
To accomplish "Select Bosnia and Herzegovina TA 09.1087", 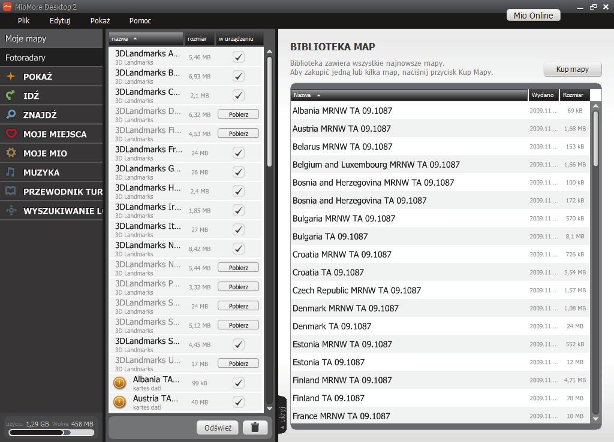I will click(x=440, y=201).
